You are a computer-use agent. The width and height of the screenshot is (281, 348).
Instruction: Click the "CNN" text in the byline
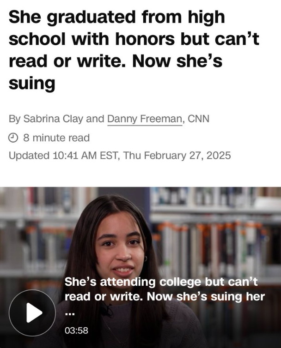pyautogui.click(x=198, y=119)
